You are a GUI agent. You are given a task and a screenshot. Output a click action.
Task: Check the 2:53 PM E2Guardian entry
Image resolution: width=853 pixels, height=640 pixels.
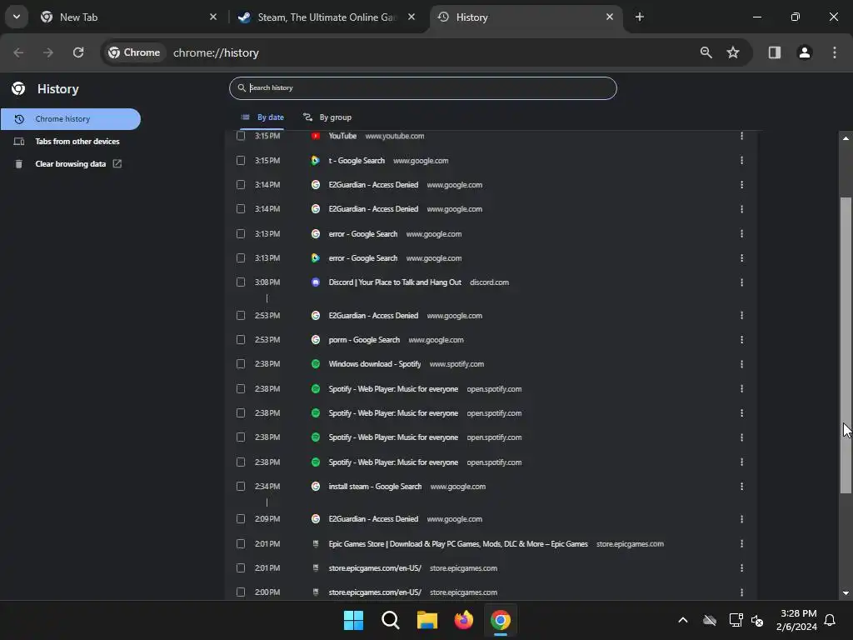point(241,315)
